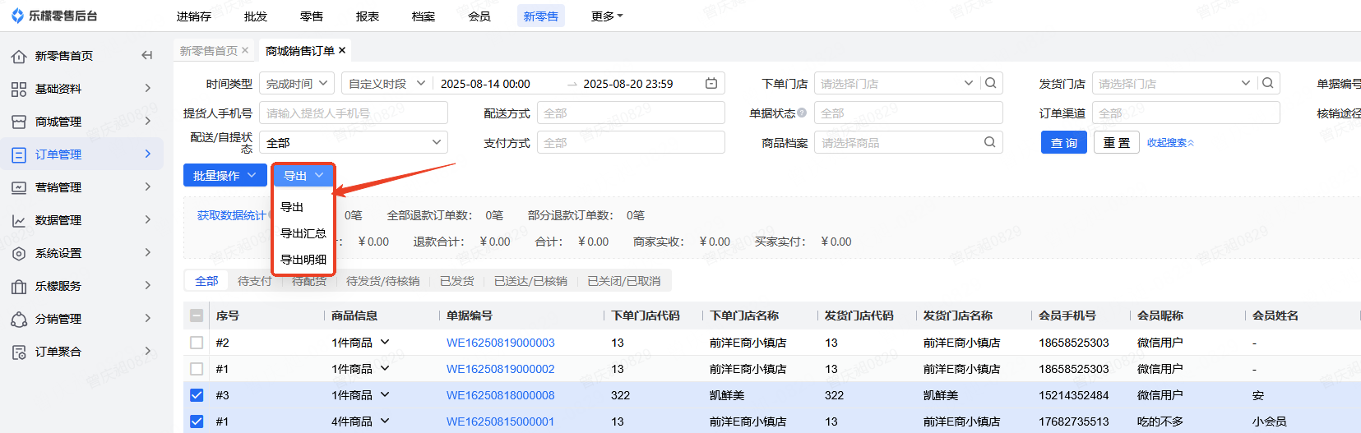Close the 新零售首页 tab
The width and height of the screenshot is (1361, 433).
245,50
